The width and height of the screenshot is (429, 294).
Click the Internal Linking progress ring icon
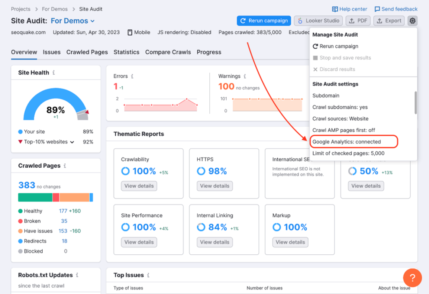coord(201,227)
